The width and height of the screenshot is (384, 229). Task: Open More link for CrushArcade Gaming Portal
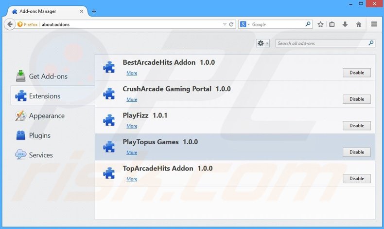click(x=132, y=99)
